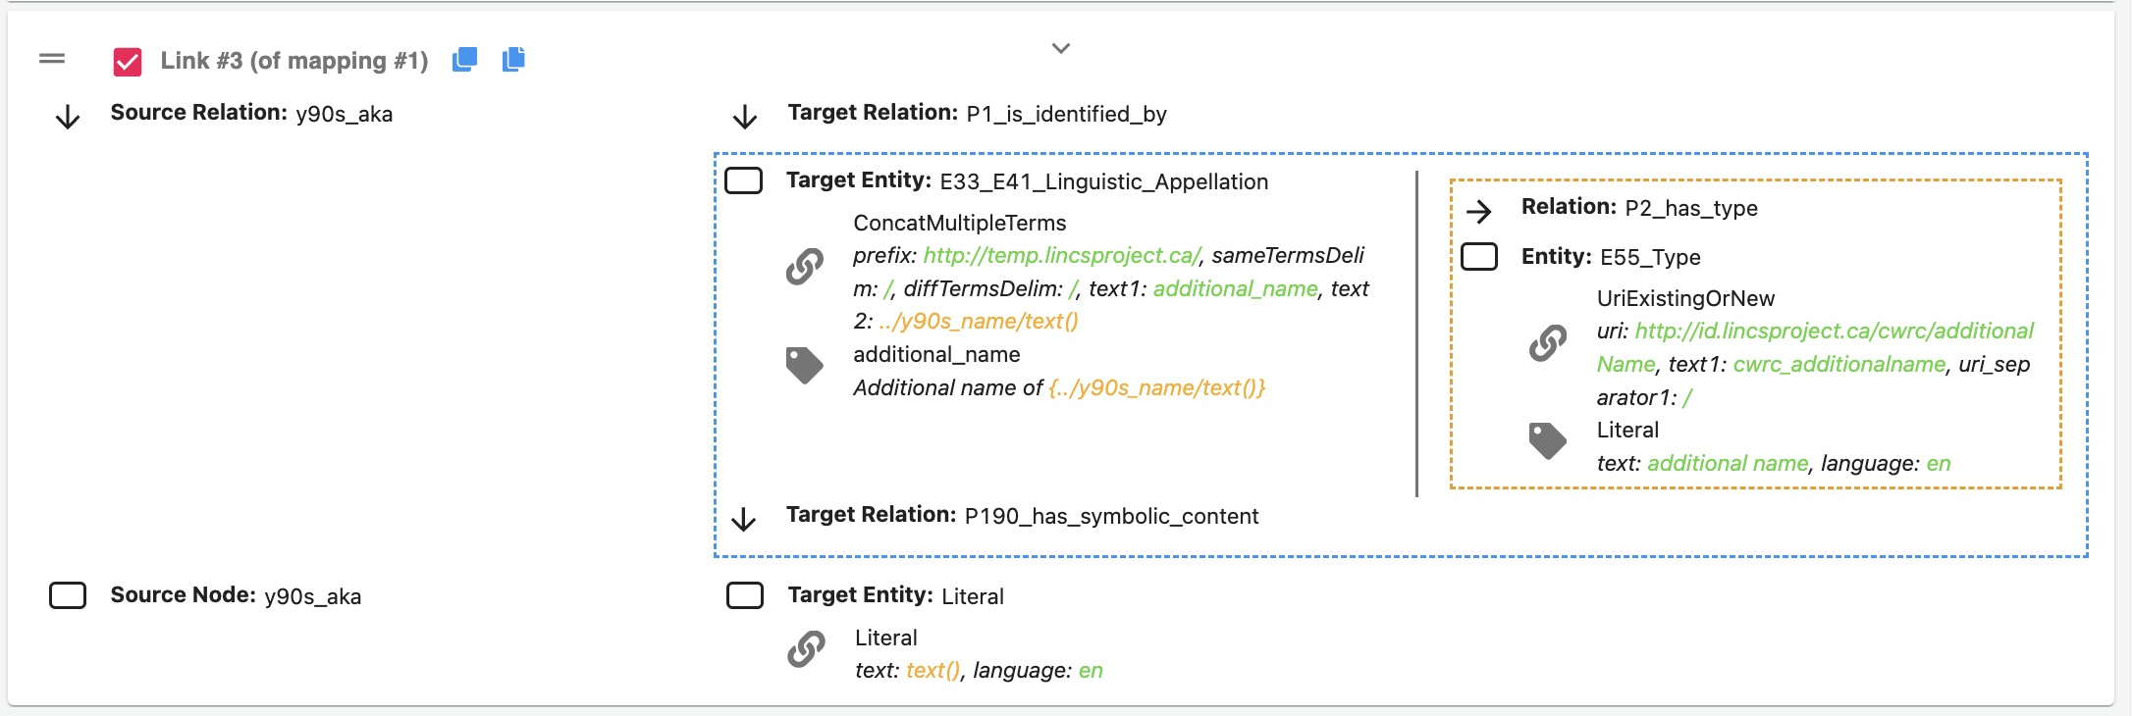The image size is (2132, 716).
Task: Click the link icon beside UriExistingOrNew
Action: click(1548, 342)
